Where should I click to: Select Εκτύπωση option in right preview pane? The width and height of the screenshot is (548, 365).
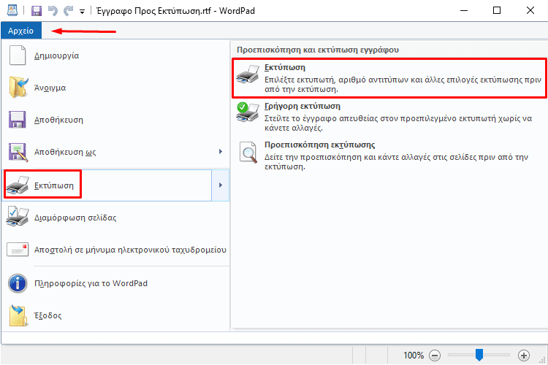click(x=389, y=78)
